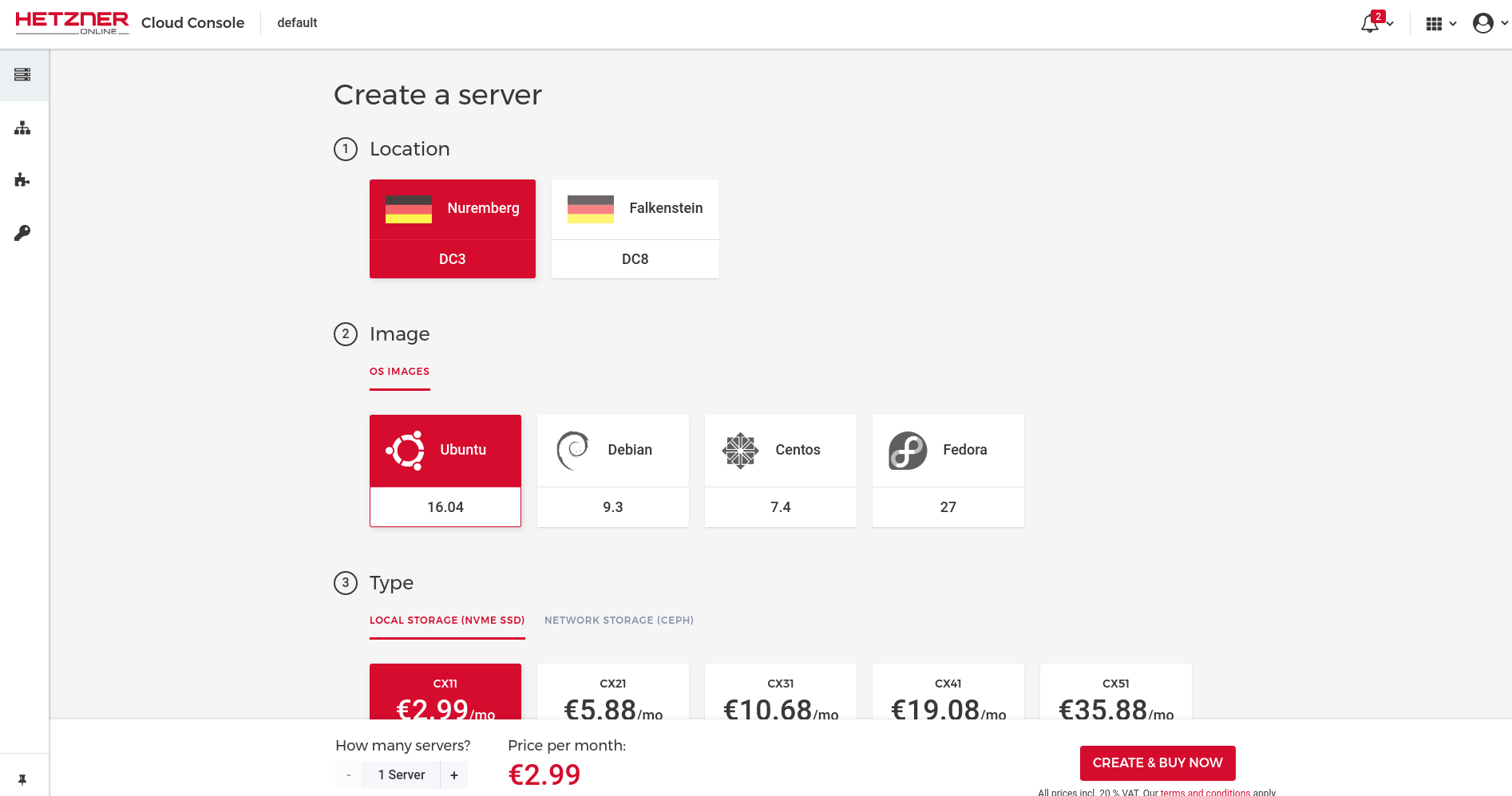This screenshot has width=1512, height=796.
Task: Select the CX41 server type
Action: click(948, 692)
